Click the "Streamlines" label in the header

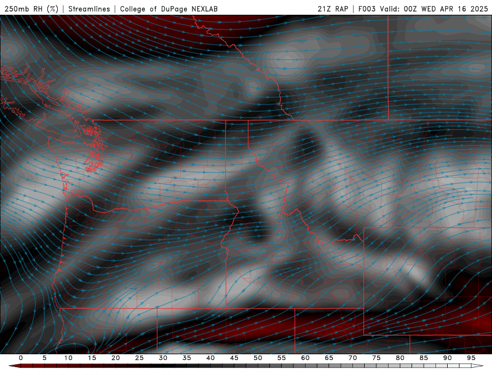point(89,9)
